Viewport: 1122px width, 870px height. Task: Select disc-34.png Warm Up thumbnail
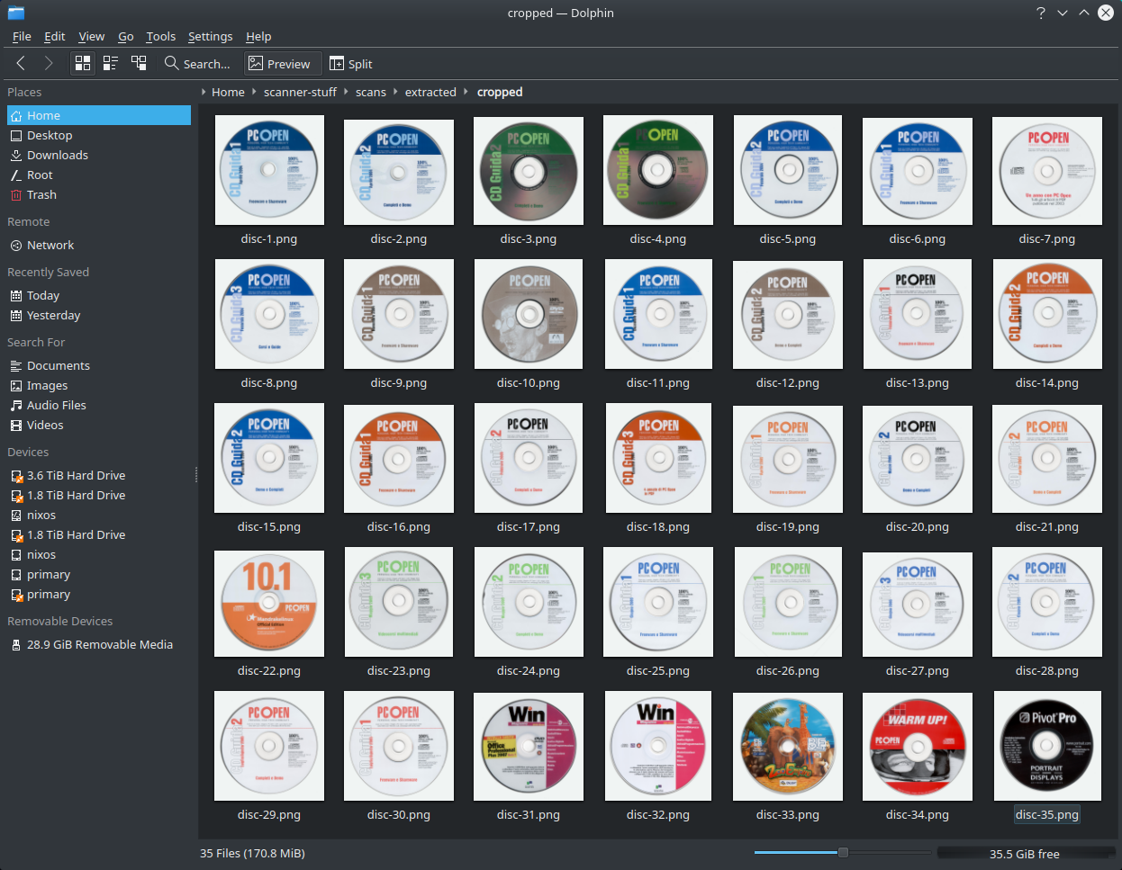click(x=918, y=746)
